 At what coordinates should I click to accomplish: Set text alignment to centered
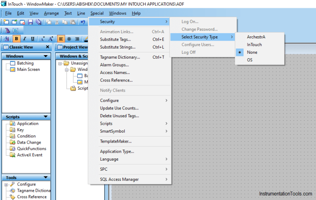pyautogui.click(x=69, y=39)
